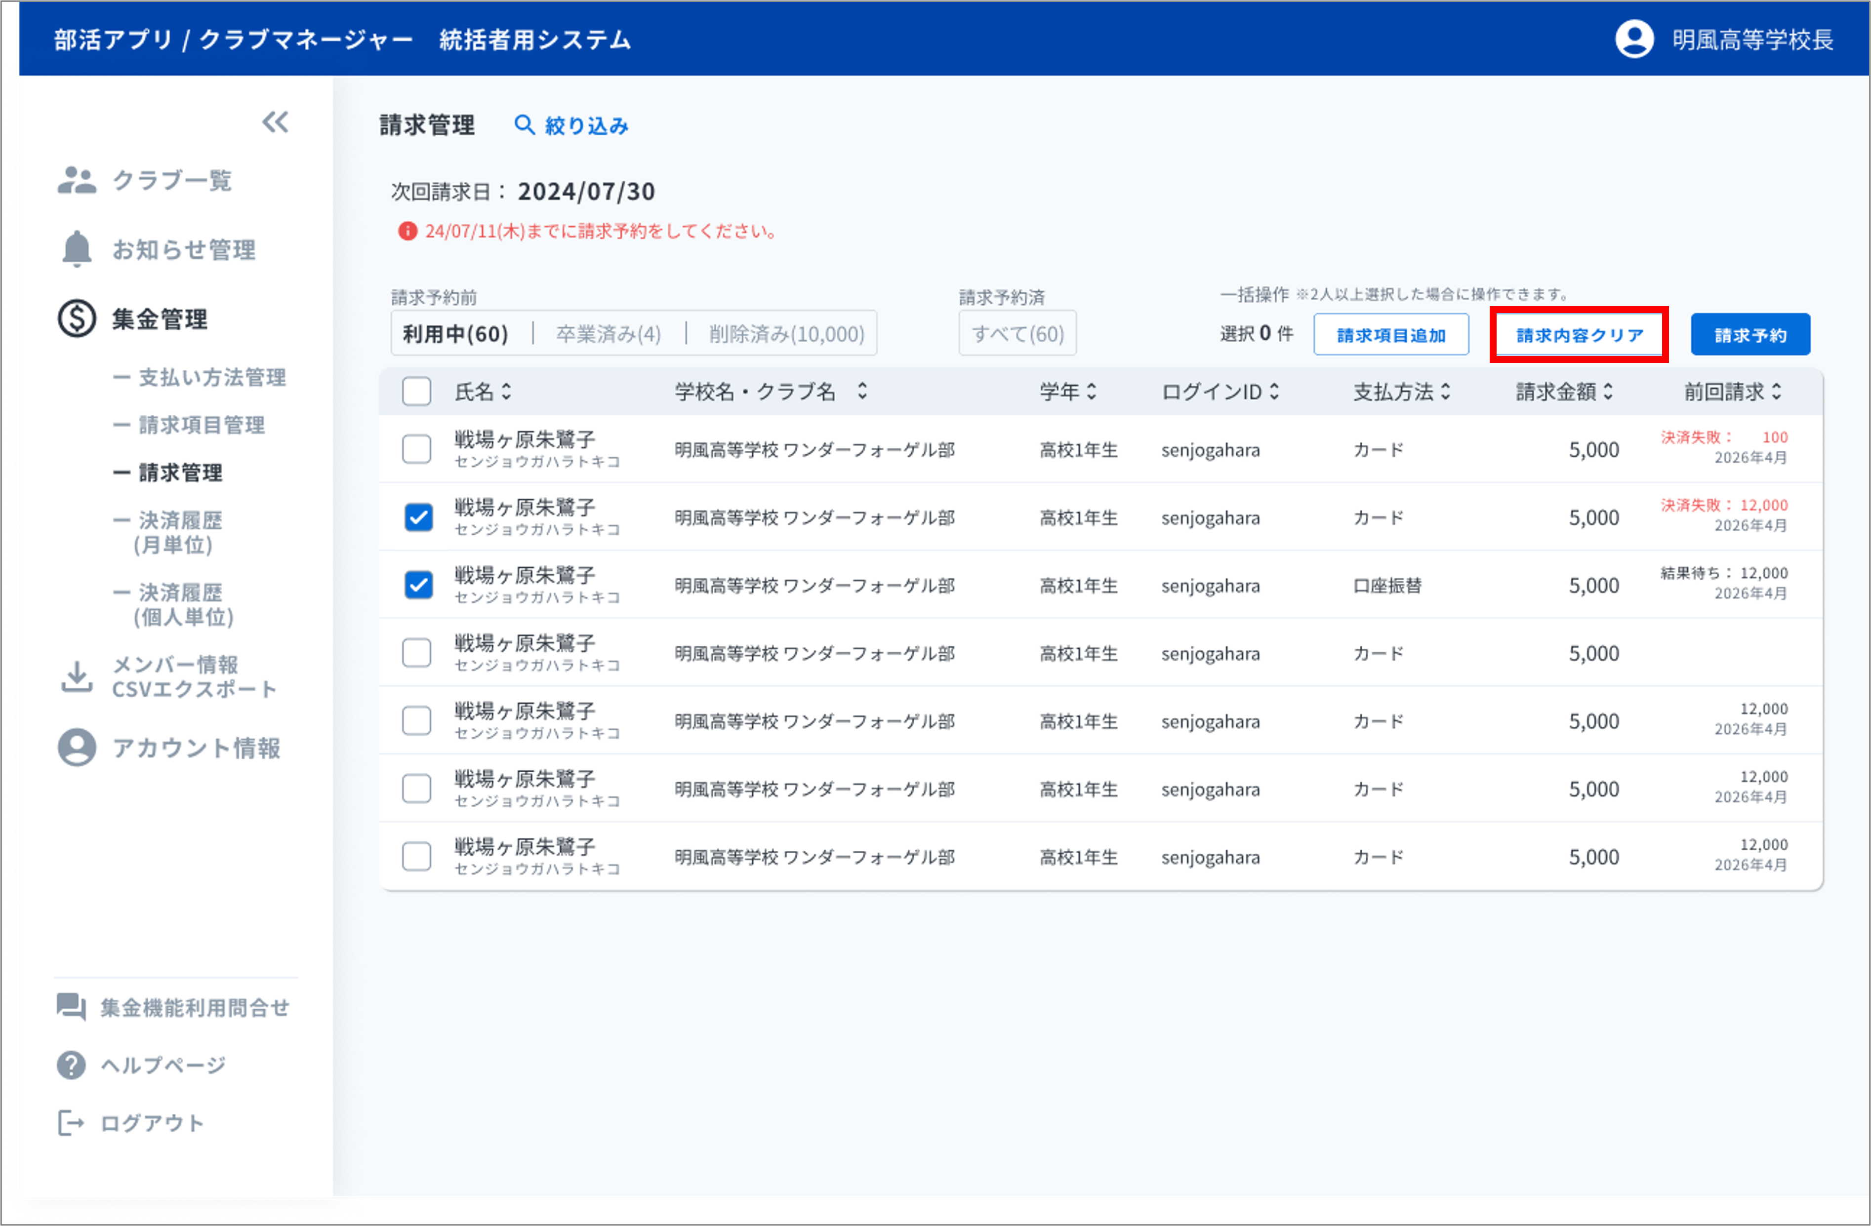Click the 請求内容クリア button
1871x1226 pixels.
tap(1580, 335)
